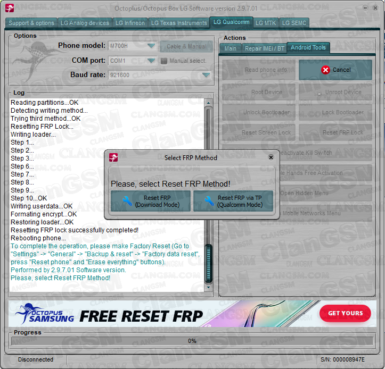Click the Reset Screen Lock button

click(x=259, y=132)
